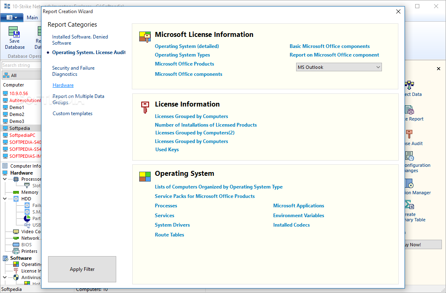Viewport: 446px width, 293px height.
Task: Select the Softpedia computer icon in list
Action: [x=5, y=128]
